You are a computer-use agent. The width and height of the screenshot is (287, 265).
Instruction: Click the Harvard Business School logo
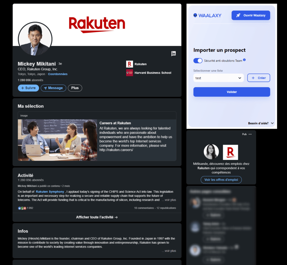point(129,73)
